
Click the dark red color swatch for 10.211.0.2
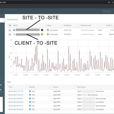point(42,30)
